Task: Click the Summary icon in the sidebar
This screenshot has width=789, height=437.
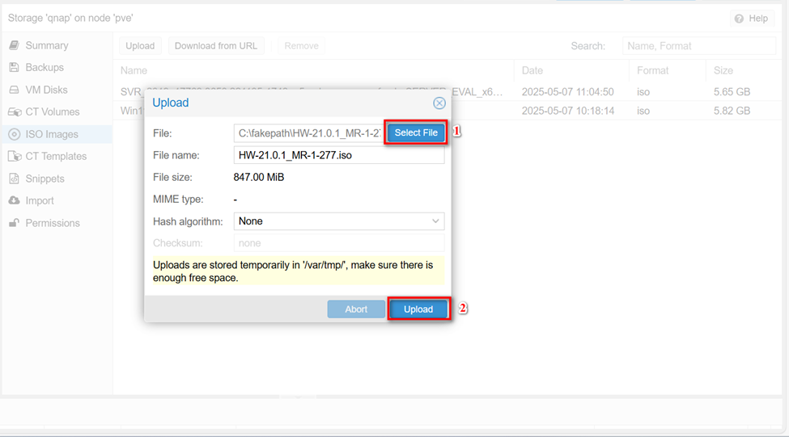Action: (14, 46)
